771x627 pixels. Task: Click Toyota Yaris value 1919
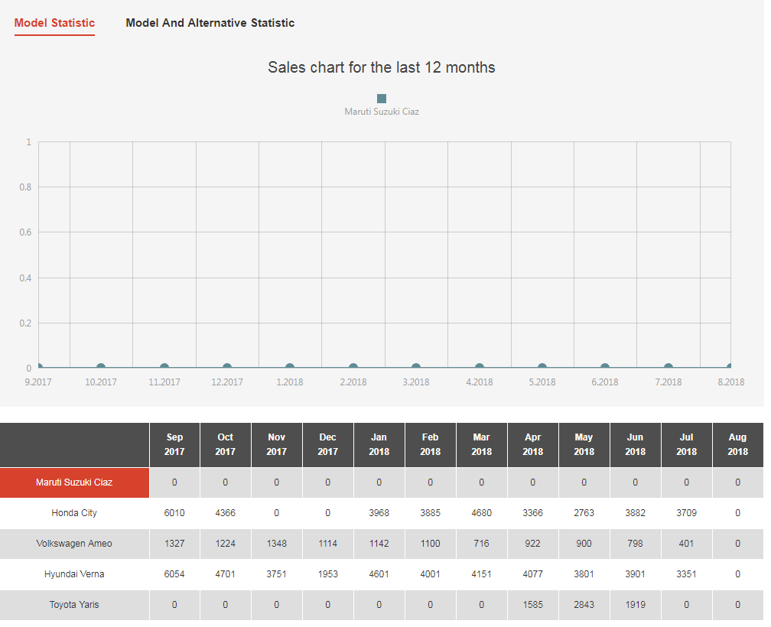click(636, 605)
